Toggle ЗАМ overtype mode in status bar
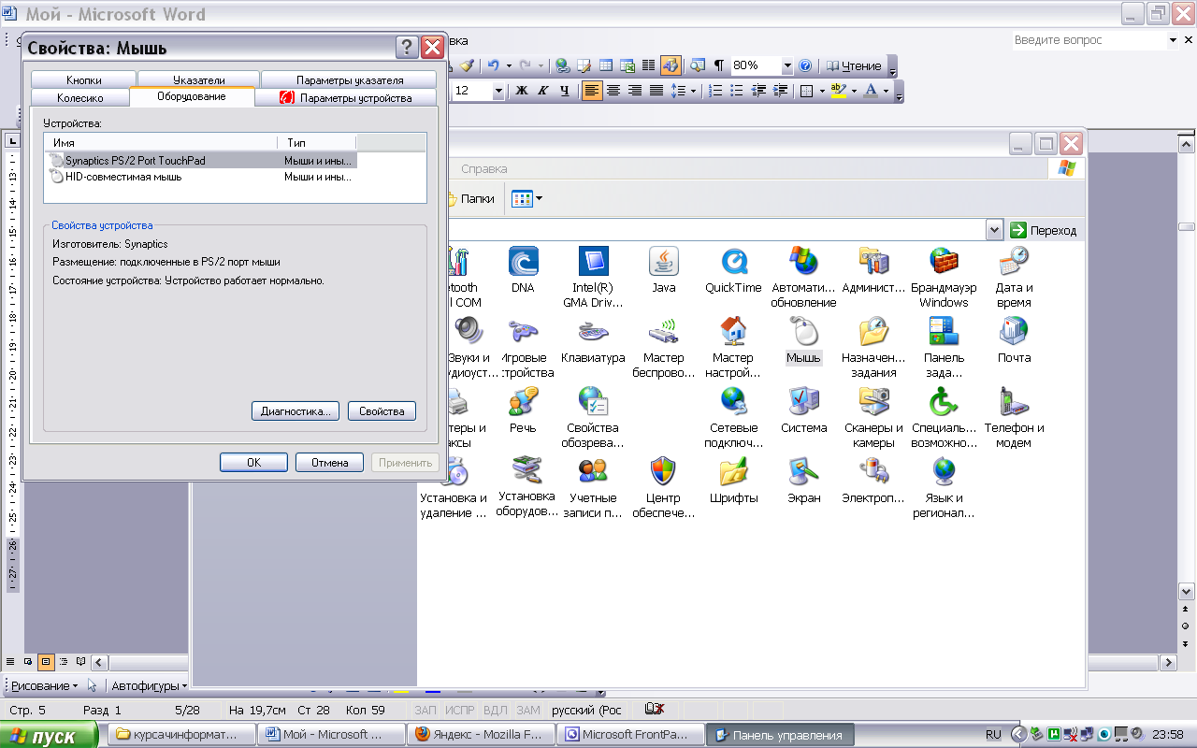Viewport: 1197px width, 748px height. [528, 710]
